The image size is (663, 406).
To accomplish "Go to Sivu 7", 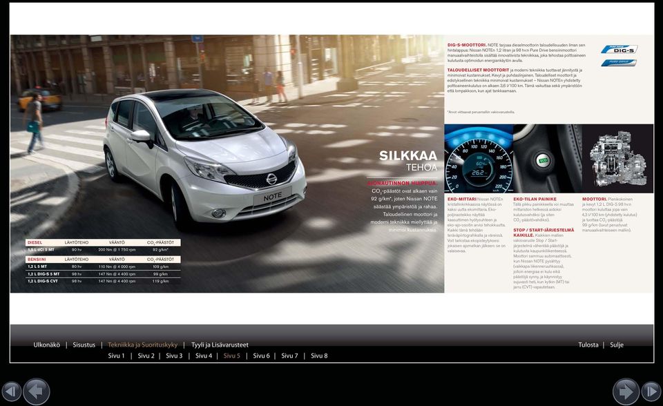I will [x=289, y=356].
